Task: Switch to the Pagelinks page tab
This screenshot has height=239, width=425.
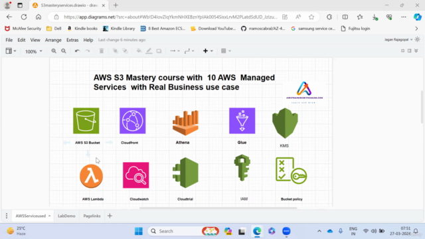Action: 92,216
